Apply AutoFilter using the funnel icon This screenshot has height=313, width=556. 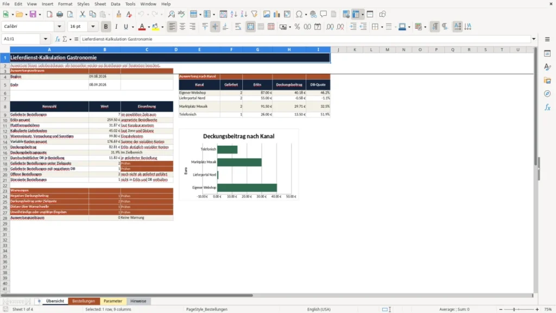[254, 14]
